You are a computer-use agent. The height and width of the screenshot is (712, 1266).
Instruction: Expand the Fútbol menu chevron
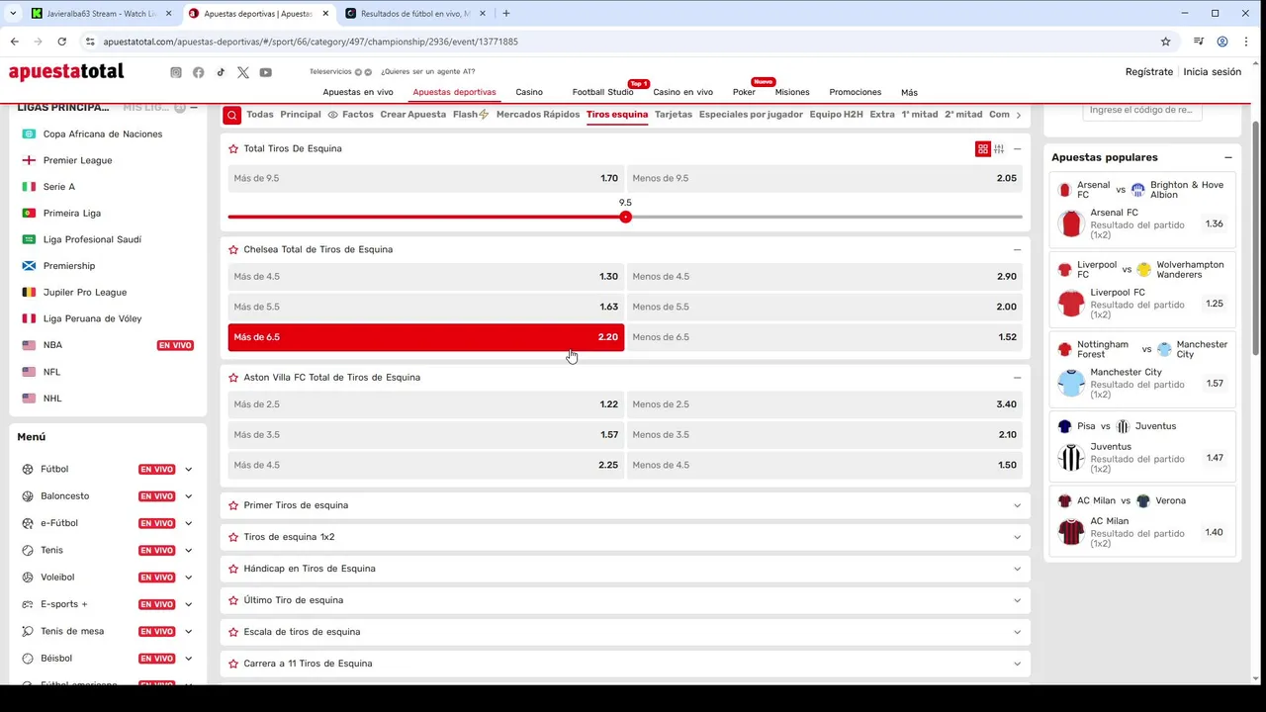click(188, 470)
